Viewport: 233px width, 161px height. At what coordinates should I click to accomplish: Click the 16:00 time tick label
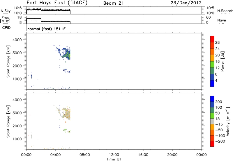143,155
